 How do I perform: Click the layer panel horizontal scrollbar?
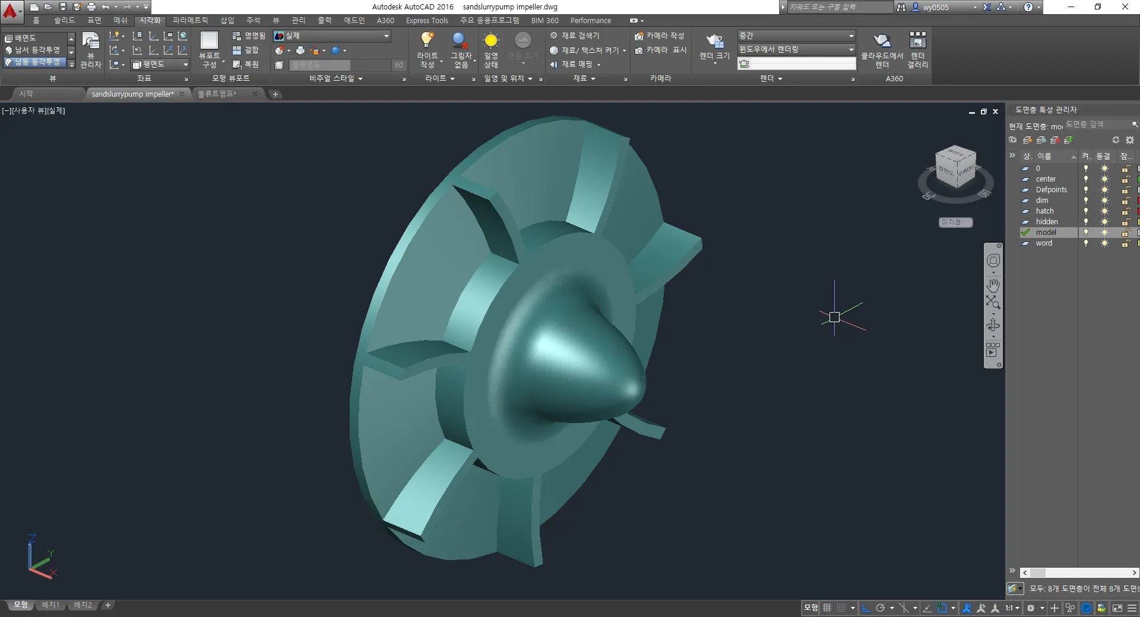[x=1079, y=573]
